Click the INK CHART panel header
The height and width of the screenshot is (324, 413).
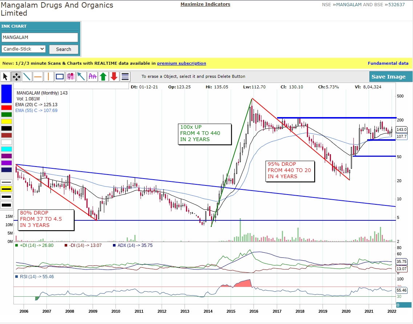pos(40,26)
